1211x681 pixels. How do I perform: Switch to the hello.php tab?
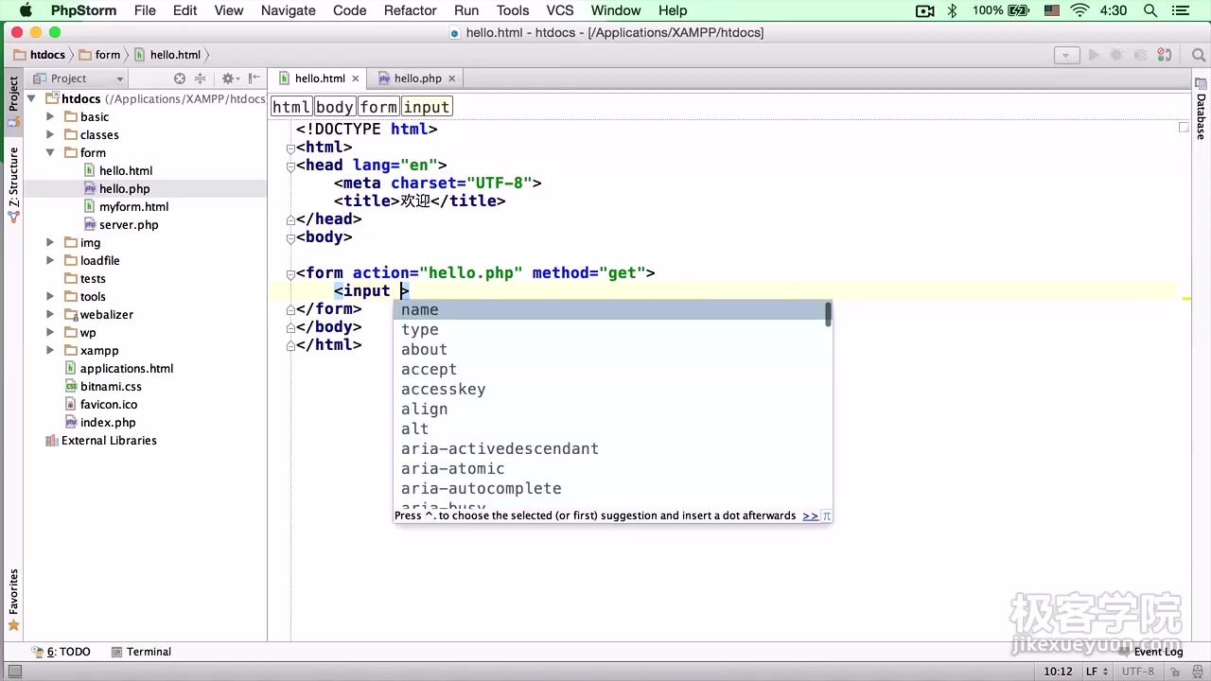coord(417,79)
